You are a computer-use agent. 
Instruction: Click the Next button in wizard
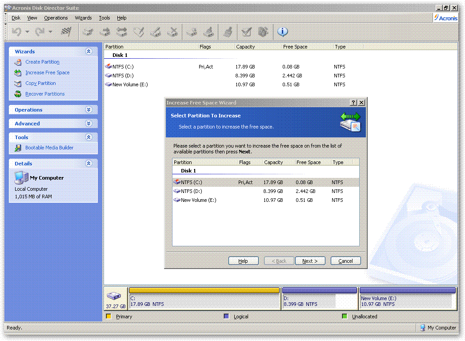pyautogui.click(x=310, y=261)
